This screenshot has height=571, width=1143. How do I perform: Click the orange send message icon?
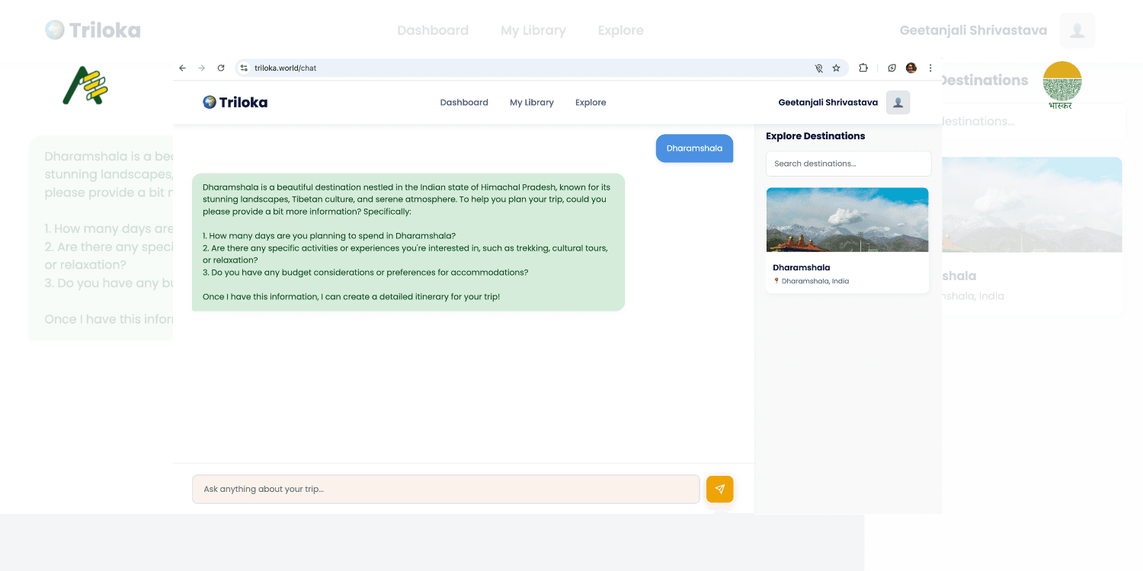coord(719,489)
